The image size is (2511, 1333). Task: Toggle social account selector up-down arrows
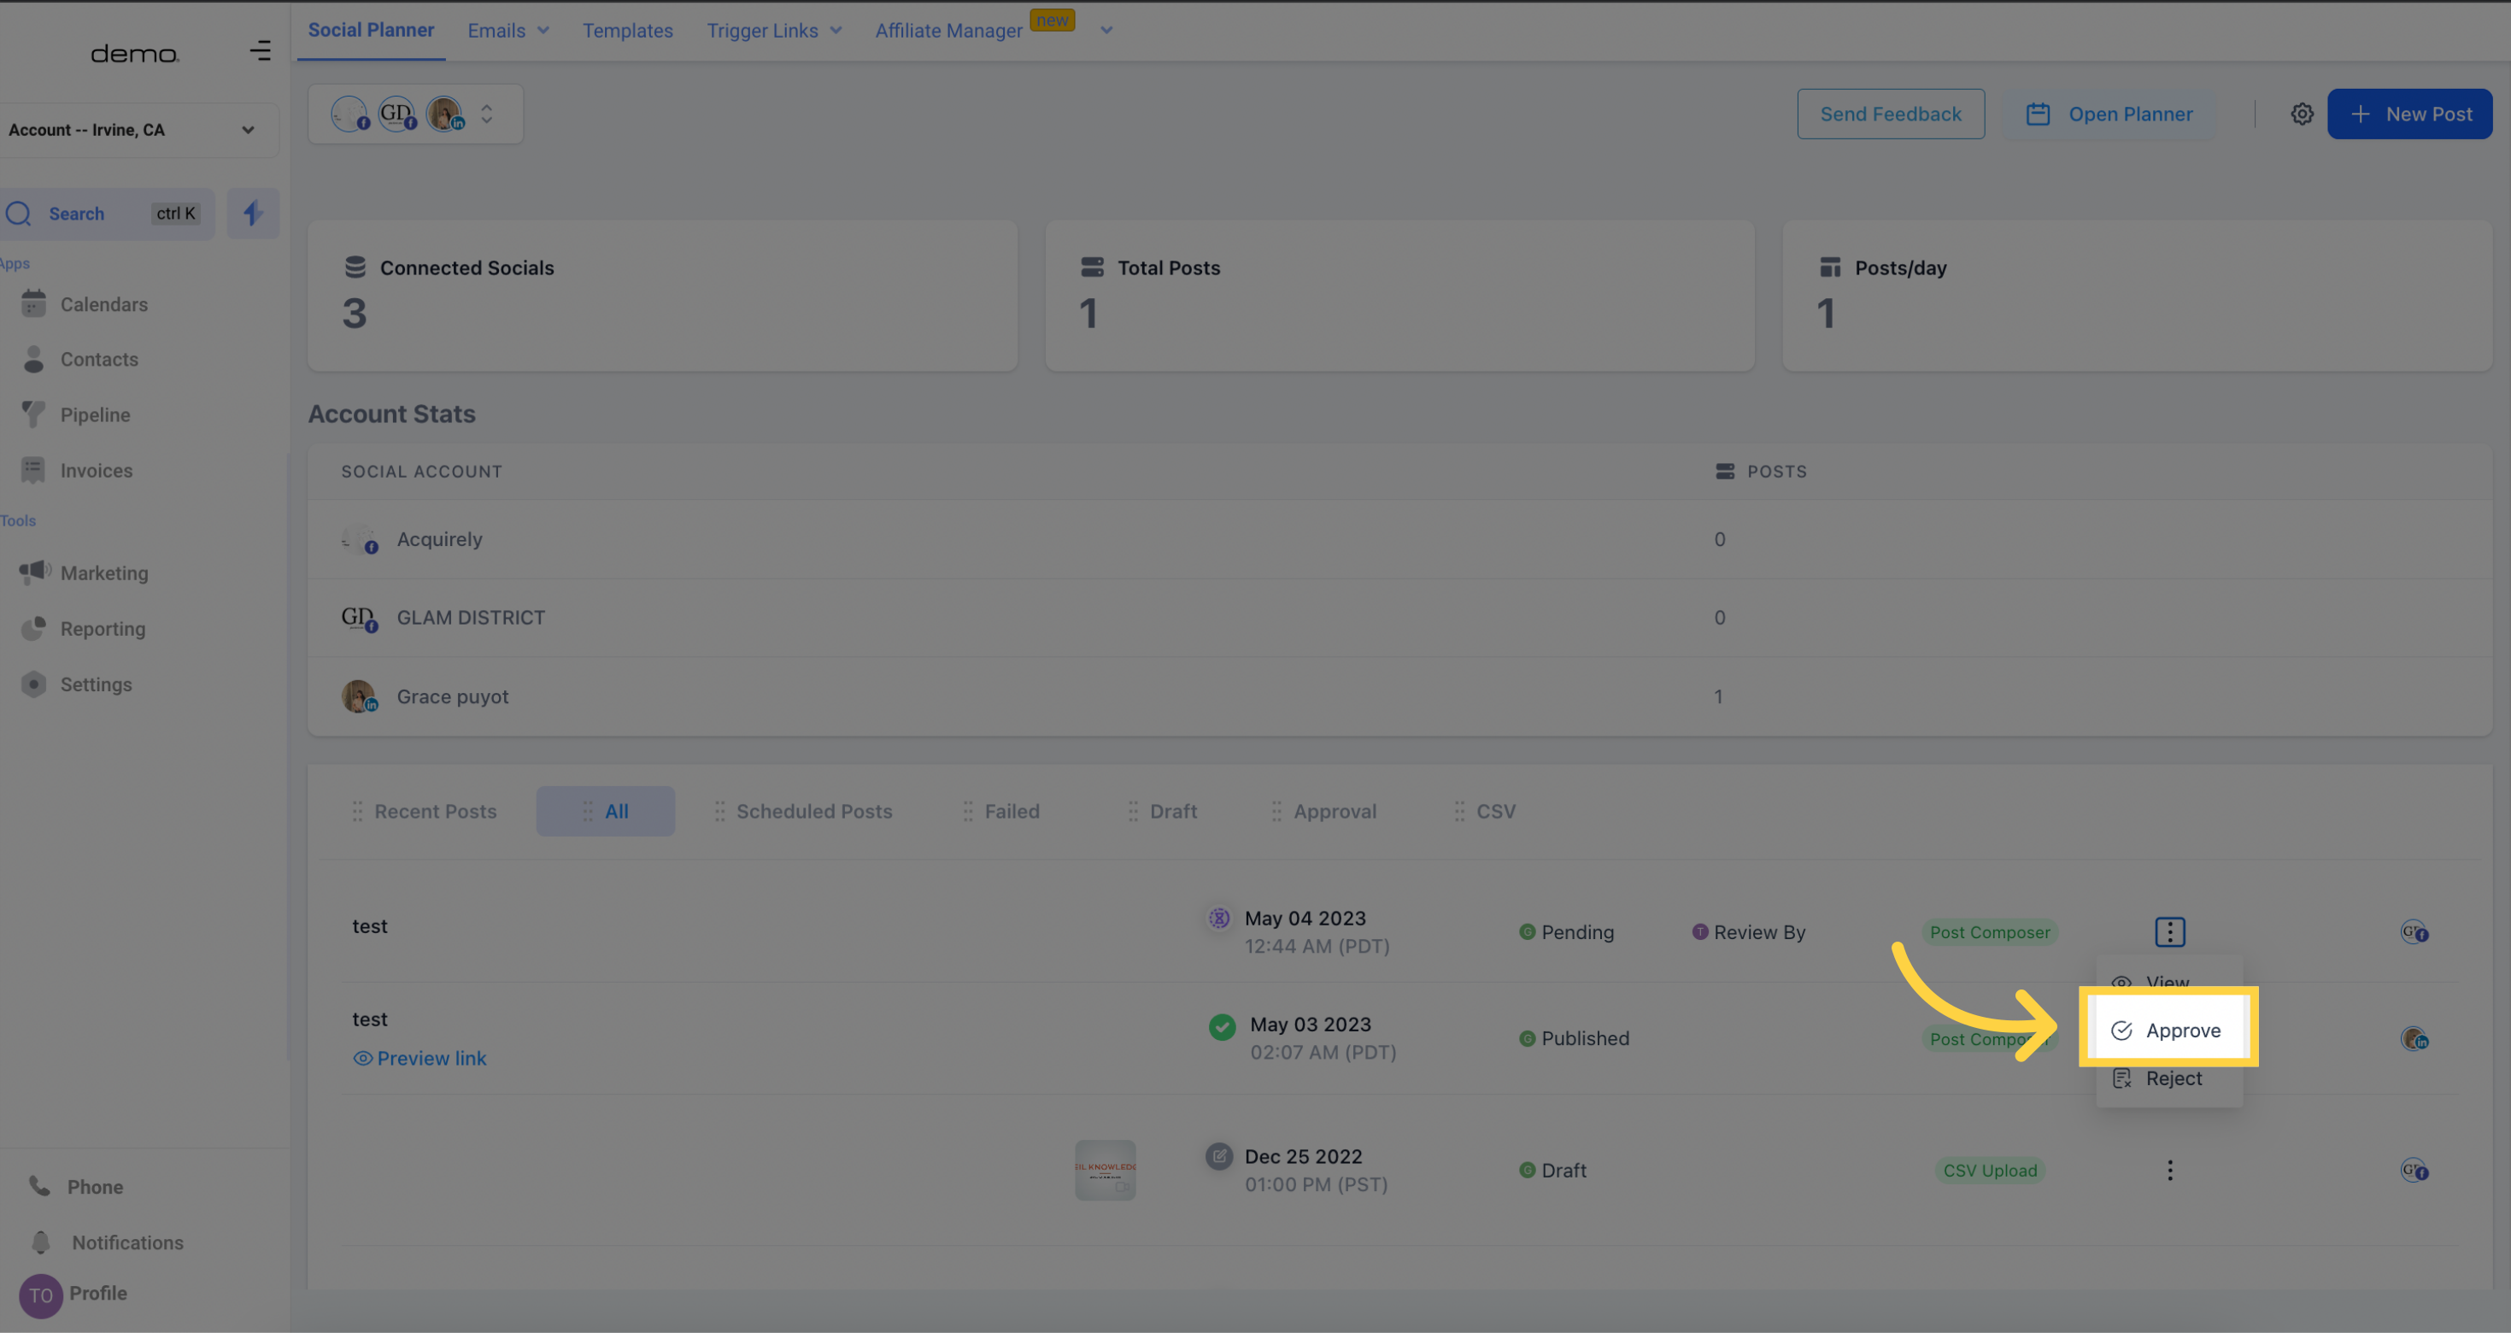point(486,115)
